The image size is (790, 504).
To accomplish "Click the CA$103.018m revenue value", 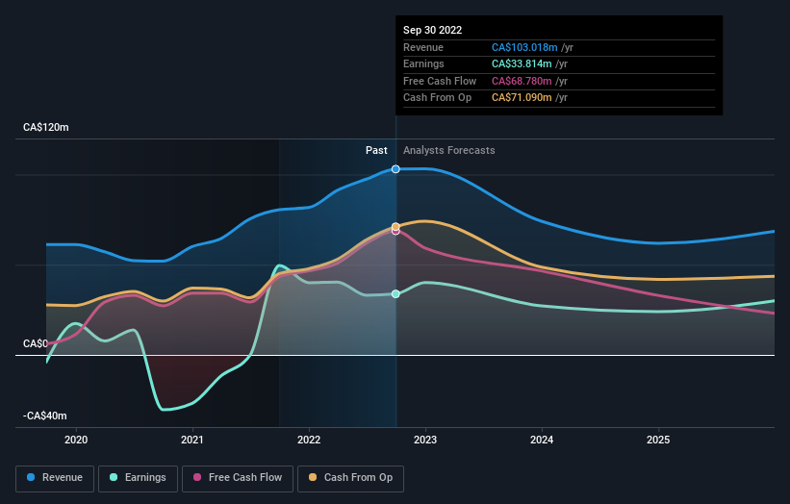I will coord(524,47).
